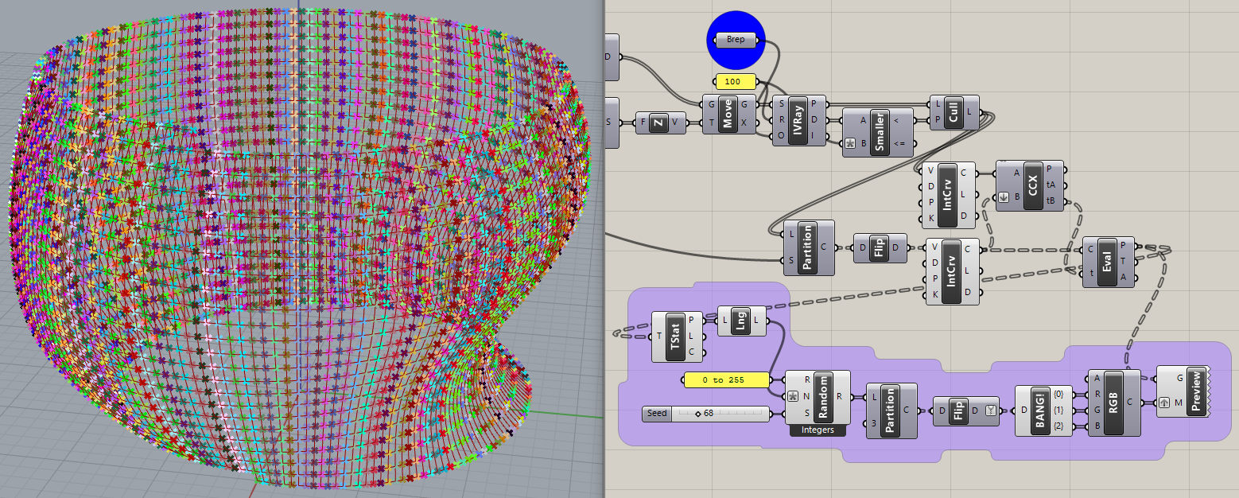The width and height of the screenshot is (1239, 498).
Task: Click the G input of Preview
Action: (x=1179, y=378)
